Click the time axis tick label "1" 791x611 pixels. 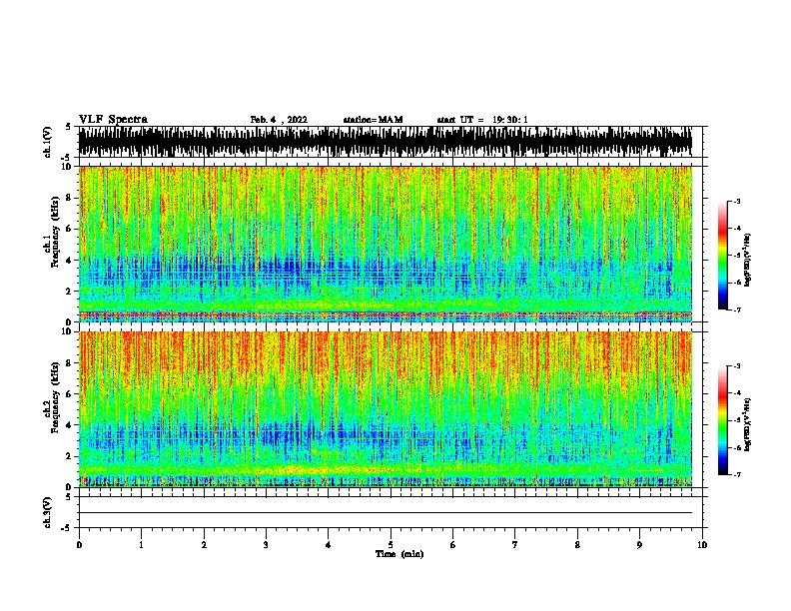(141, 545)
